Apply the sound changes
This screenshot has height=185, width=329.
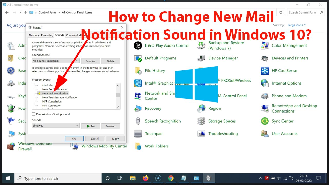[115, 138]
